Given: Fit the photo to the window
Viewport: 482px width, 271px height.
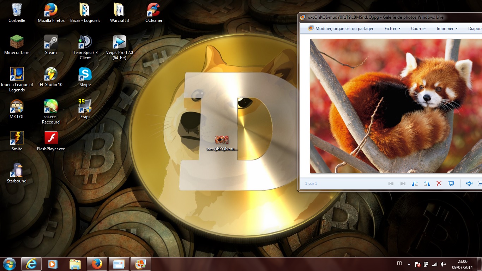Looking at the screenshot, I should click(x=469, y=183).
